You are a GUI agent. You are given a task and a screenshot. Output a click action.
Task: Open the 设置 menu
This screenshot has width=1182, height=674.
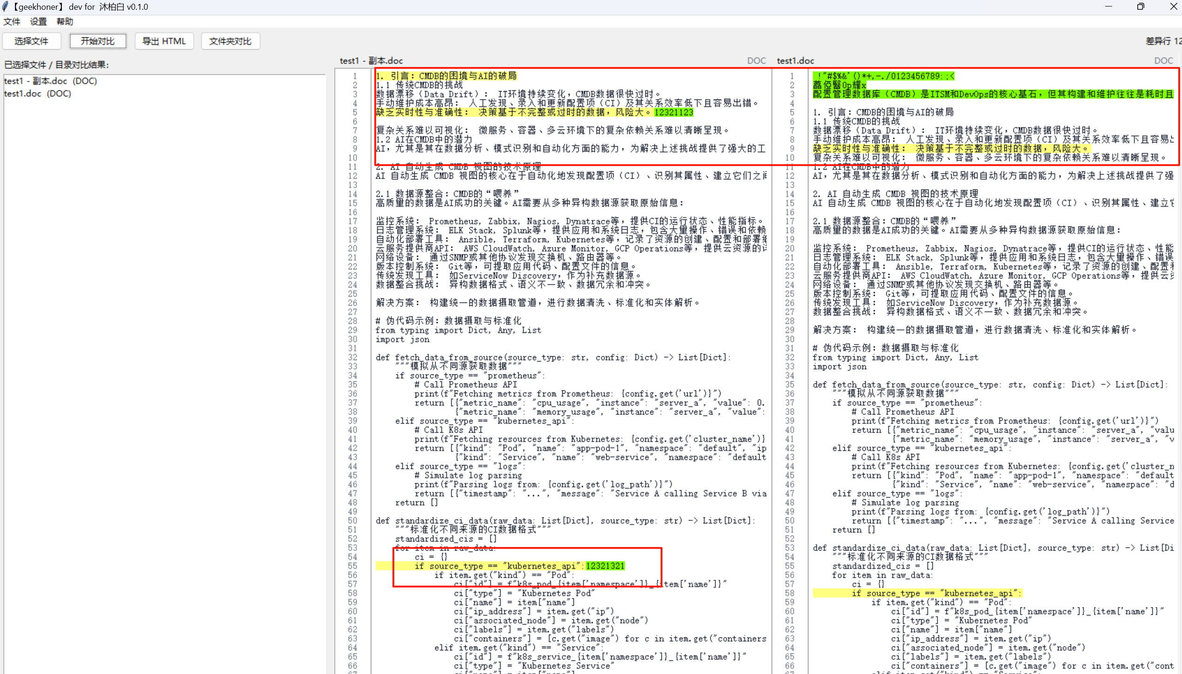[38, 21]
